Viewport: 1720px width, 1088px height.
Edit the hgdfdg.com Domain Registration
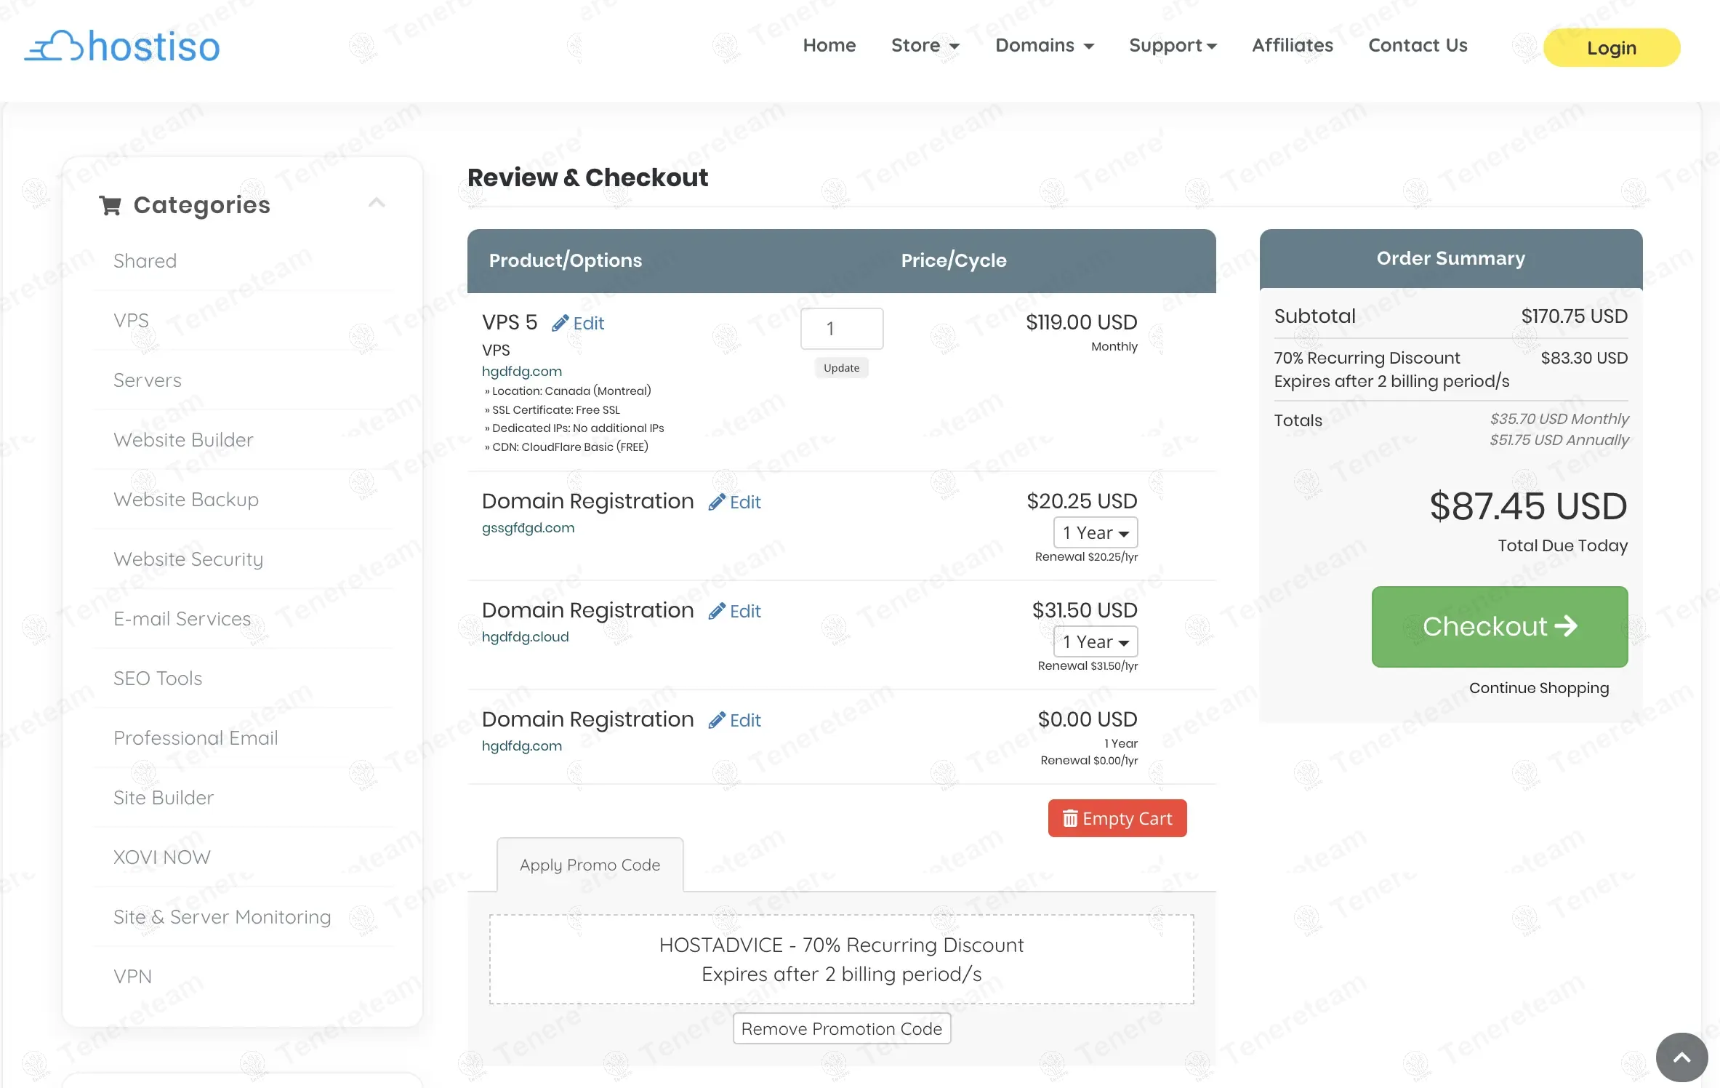point(735,720)
